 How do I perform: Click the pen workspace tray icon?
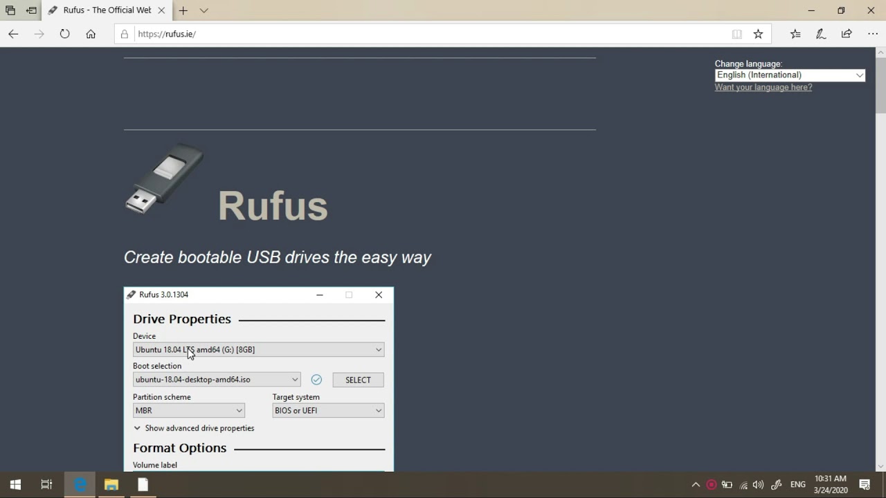[x=777, y=485]
